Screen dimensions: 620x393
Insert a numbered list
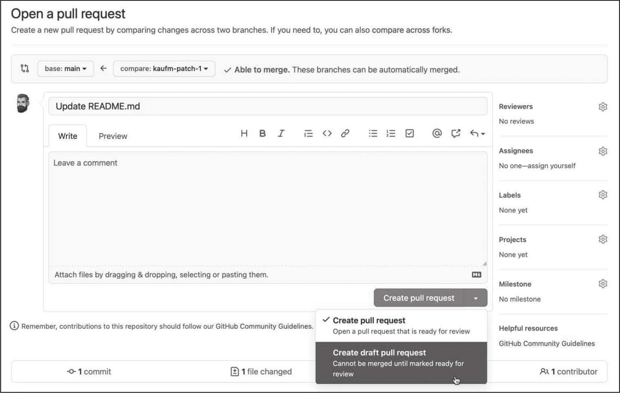(x=391, y=134)
